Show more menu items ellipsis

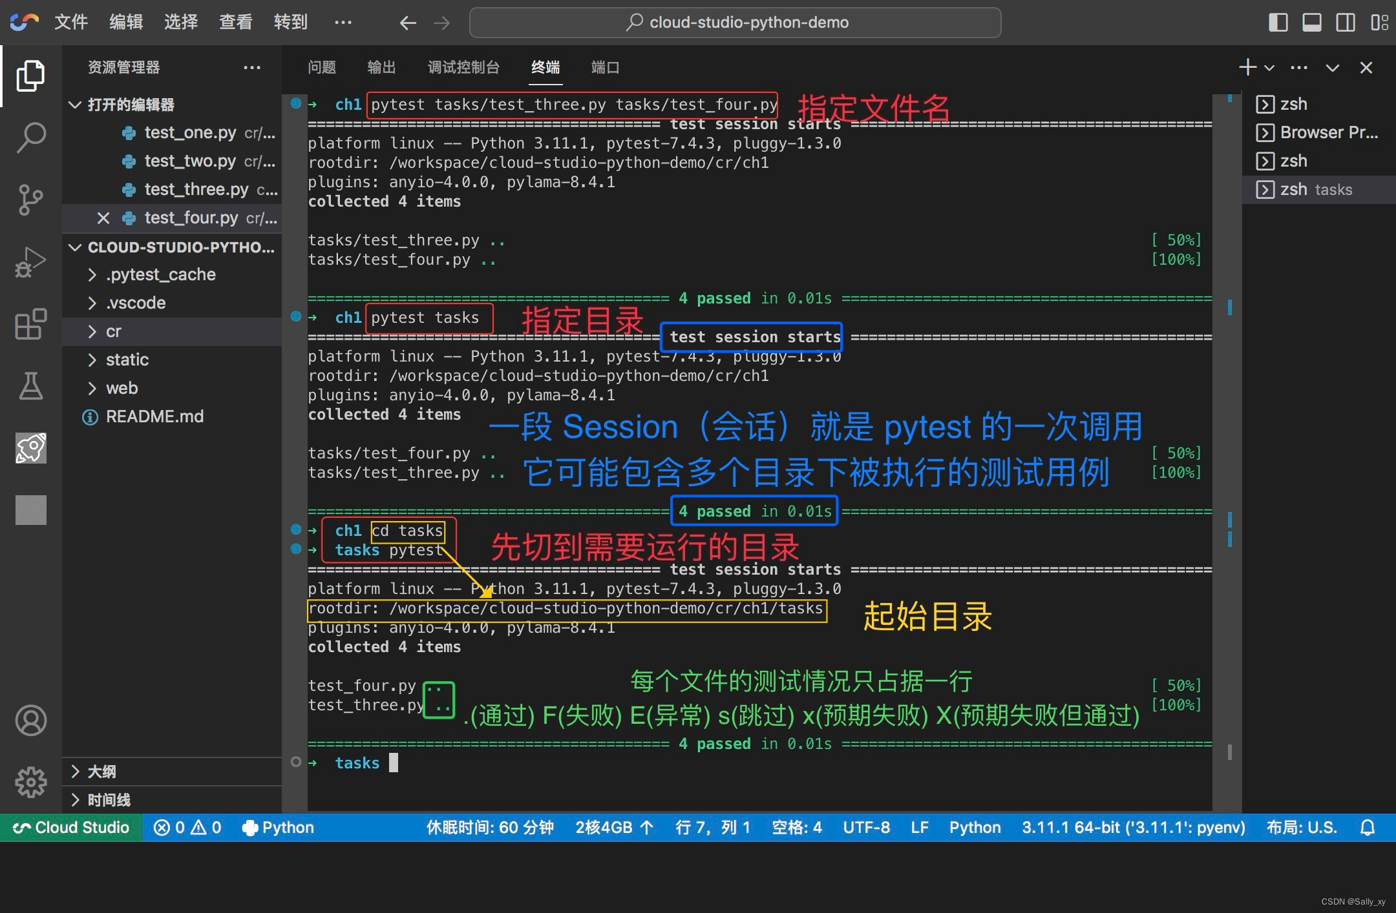(x=343, y=22)
